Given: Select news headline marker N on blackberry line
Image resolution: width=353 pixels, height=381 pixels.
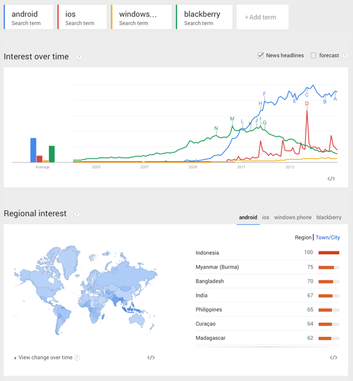Looking at the screenshot, I should 216,128.
